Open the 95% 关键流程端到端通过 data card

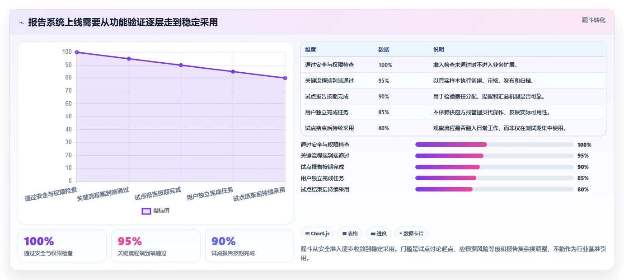(156, 246)
